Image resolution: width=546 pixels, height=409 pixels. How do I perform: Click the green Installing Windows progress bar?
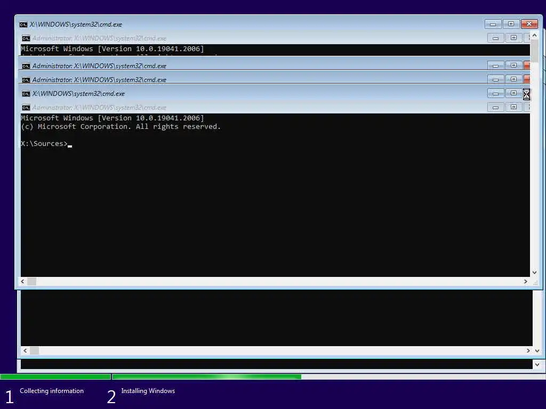pos(207,377)
